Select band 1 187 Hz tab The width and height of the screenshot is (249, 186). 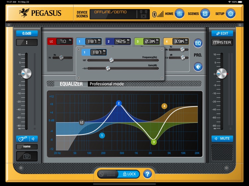pyautogui.click(x=89, y=41)
